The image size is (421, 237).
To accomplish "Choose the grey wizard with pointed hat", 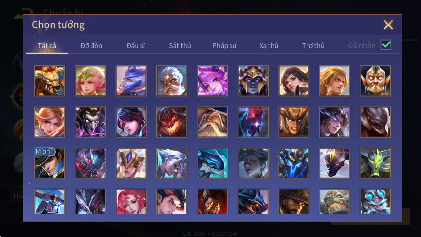I will coord(212,122).
